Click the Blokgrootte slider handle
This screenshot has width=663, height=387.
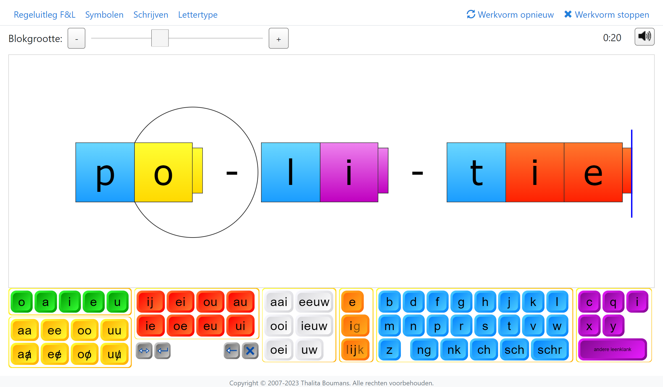pos(160,38)
